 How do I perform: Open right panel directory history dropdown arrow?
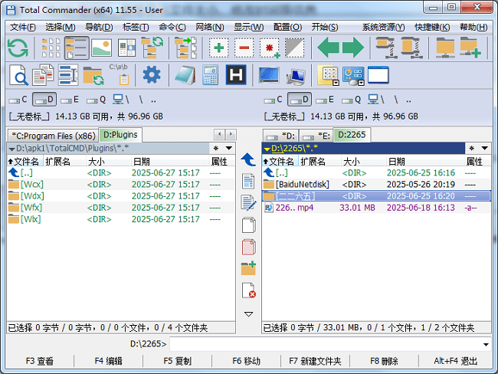tap(484, 148)
